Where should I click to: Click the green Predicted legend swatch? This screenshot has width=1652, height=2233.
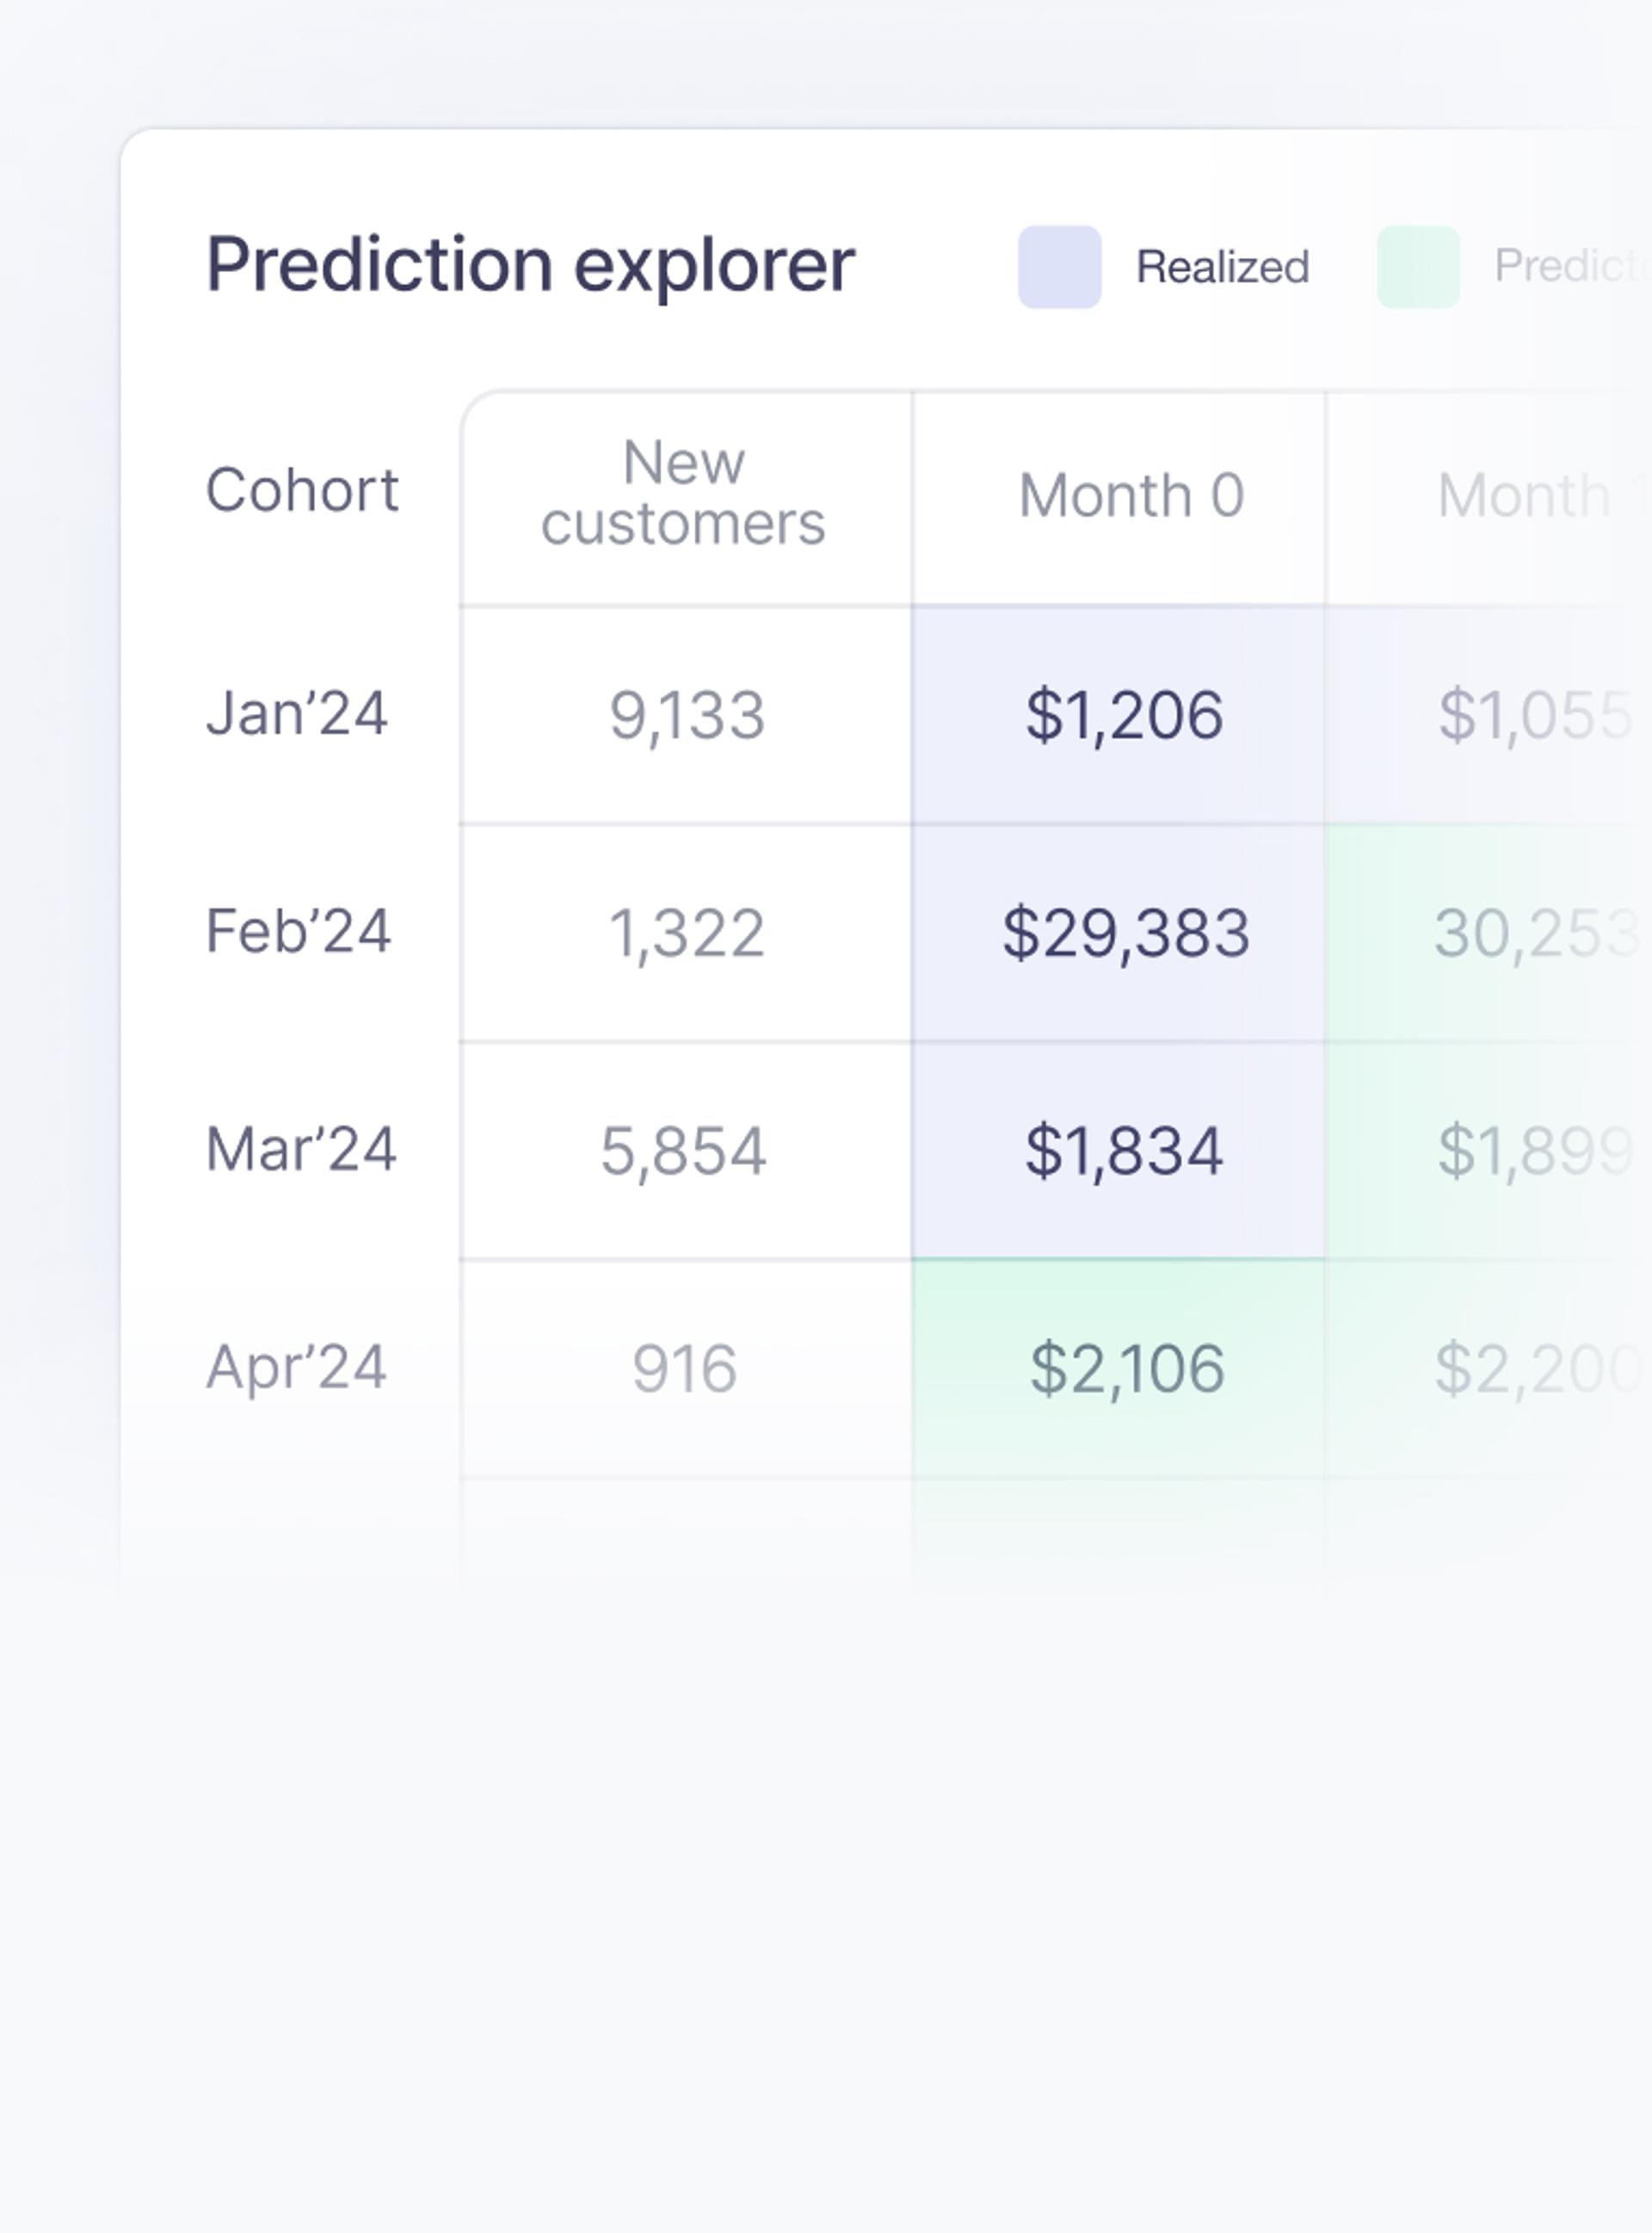pyautogui.click(x=1418, y=267)
